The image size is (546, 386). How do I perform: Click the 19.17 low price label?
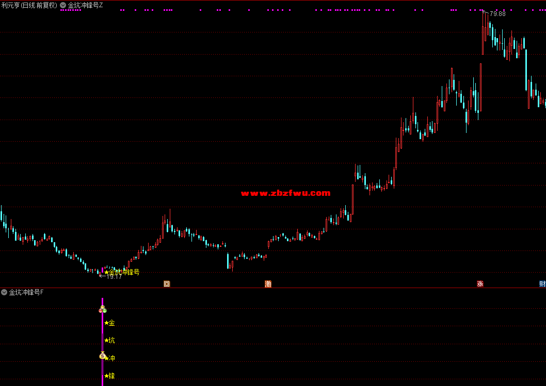click(x=114, y=277)
